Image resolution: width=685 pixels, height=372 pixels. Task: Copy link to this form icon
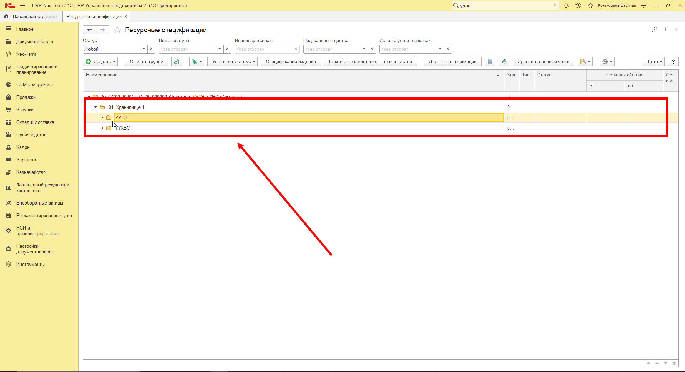654,30
